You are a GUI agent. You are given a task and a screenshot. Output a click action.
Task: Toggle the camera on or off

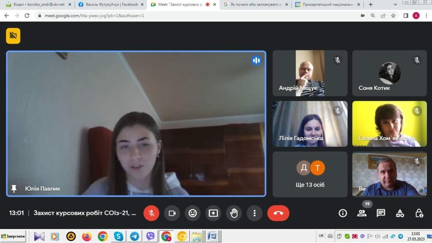(x=172, y=213)
